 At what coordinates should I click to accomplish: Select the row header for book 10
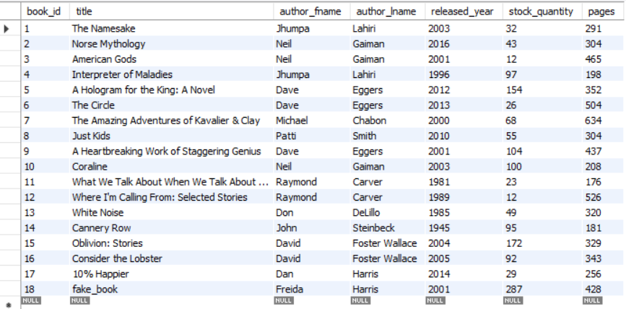click(x=10, y=166)
